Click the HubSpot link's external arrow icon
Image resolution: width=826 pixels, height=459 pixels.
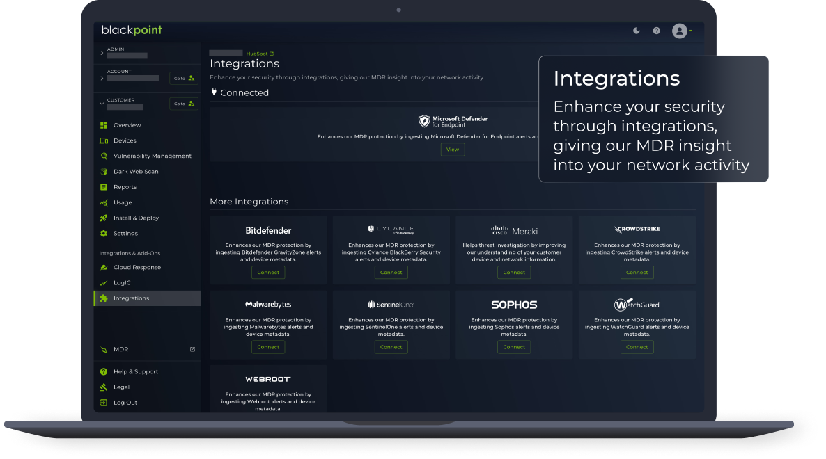coord(272,54)
